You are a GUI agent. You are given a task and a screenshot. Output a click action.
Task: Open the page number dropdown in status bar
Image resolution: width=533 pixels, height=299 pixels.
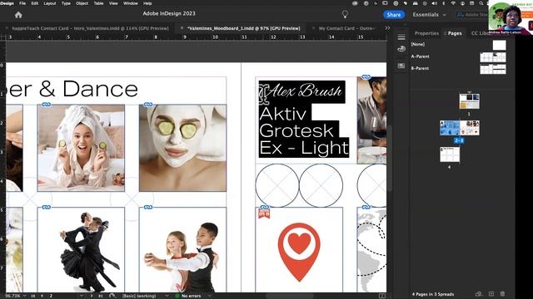[82, 296]
